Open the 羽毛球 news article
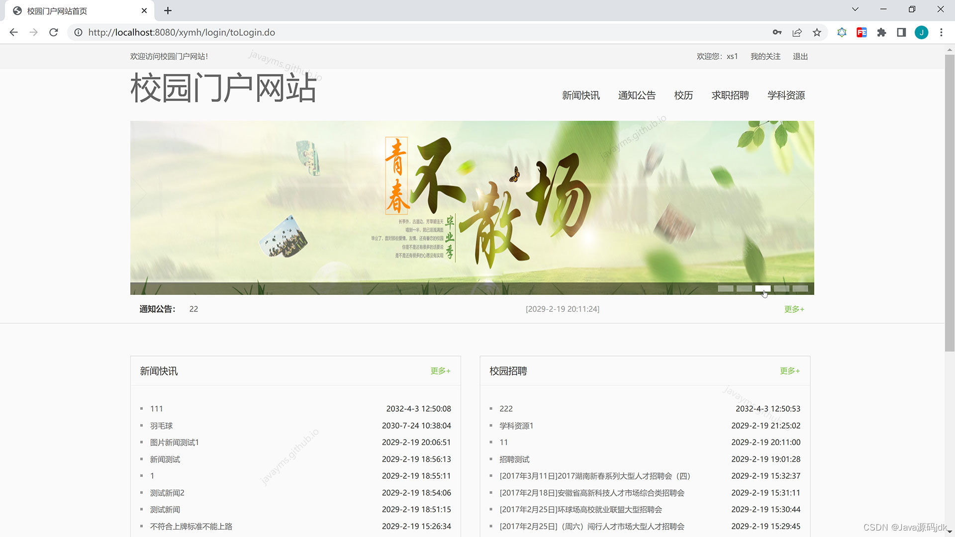 [x=161, y=426]
